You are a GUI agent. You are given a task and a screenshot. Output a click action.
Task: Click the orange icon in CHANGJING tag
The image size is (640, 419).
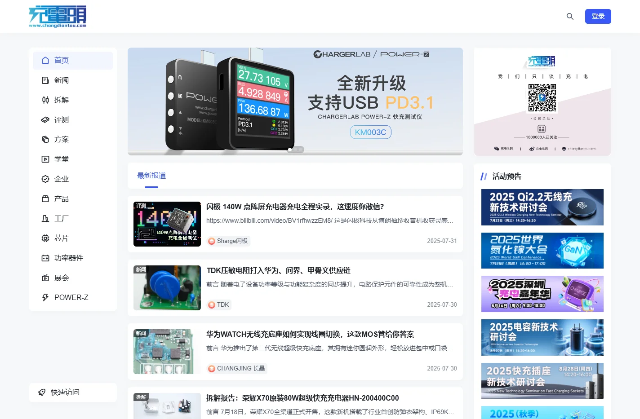point(212,369)
